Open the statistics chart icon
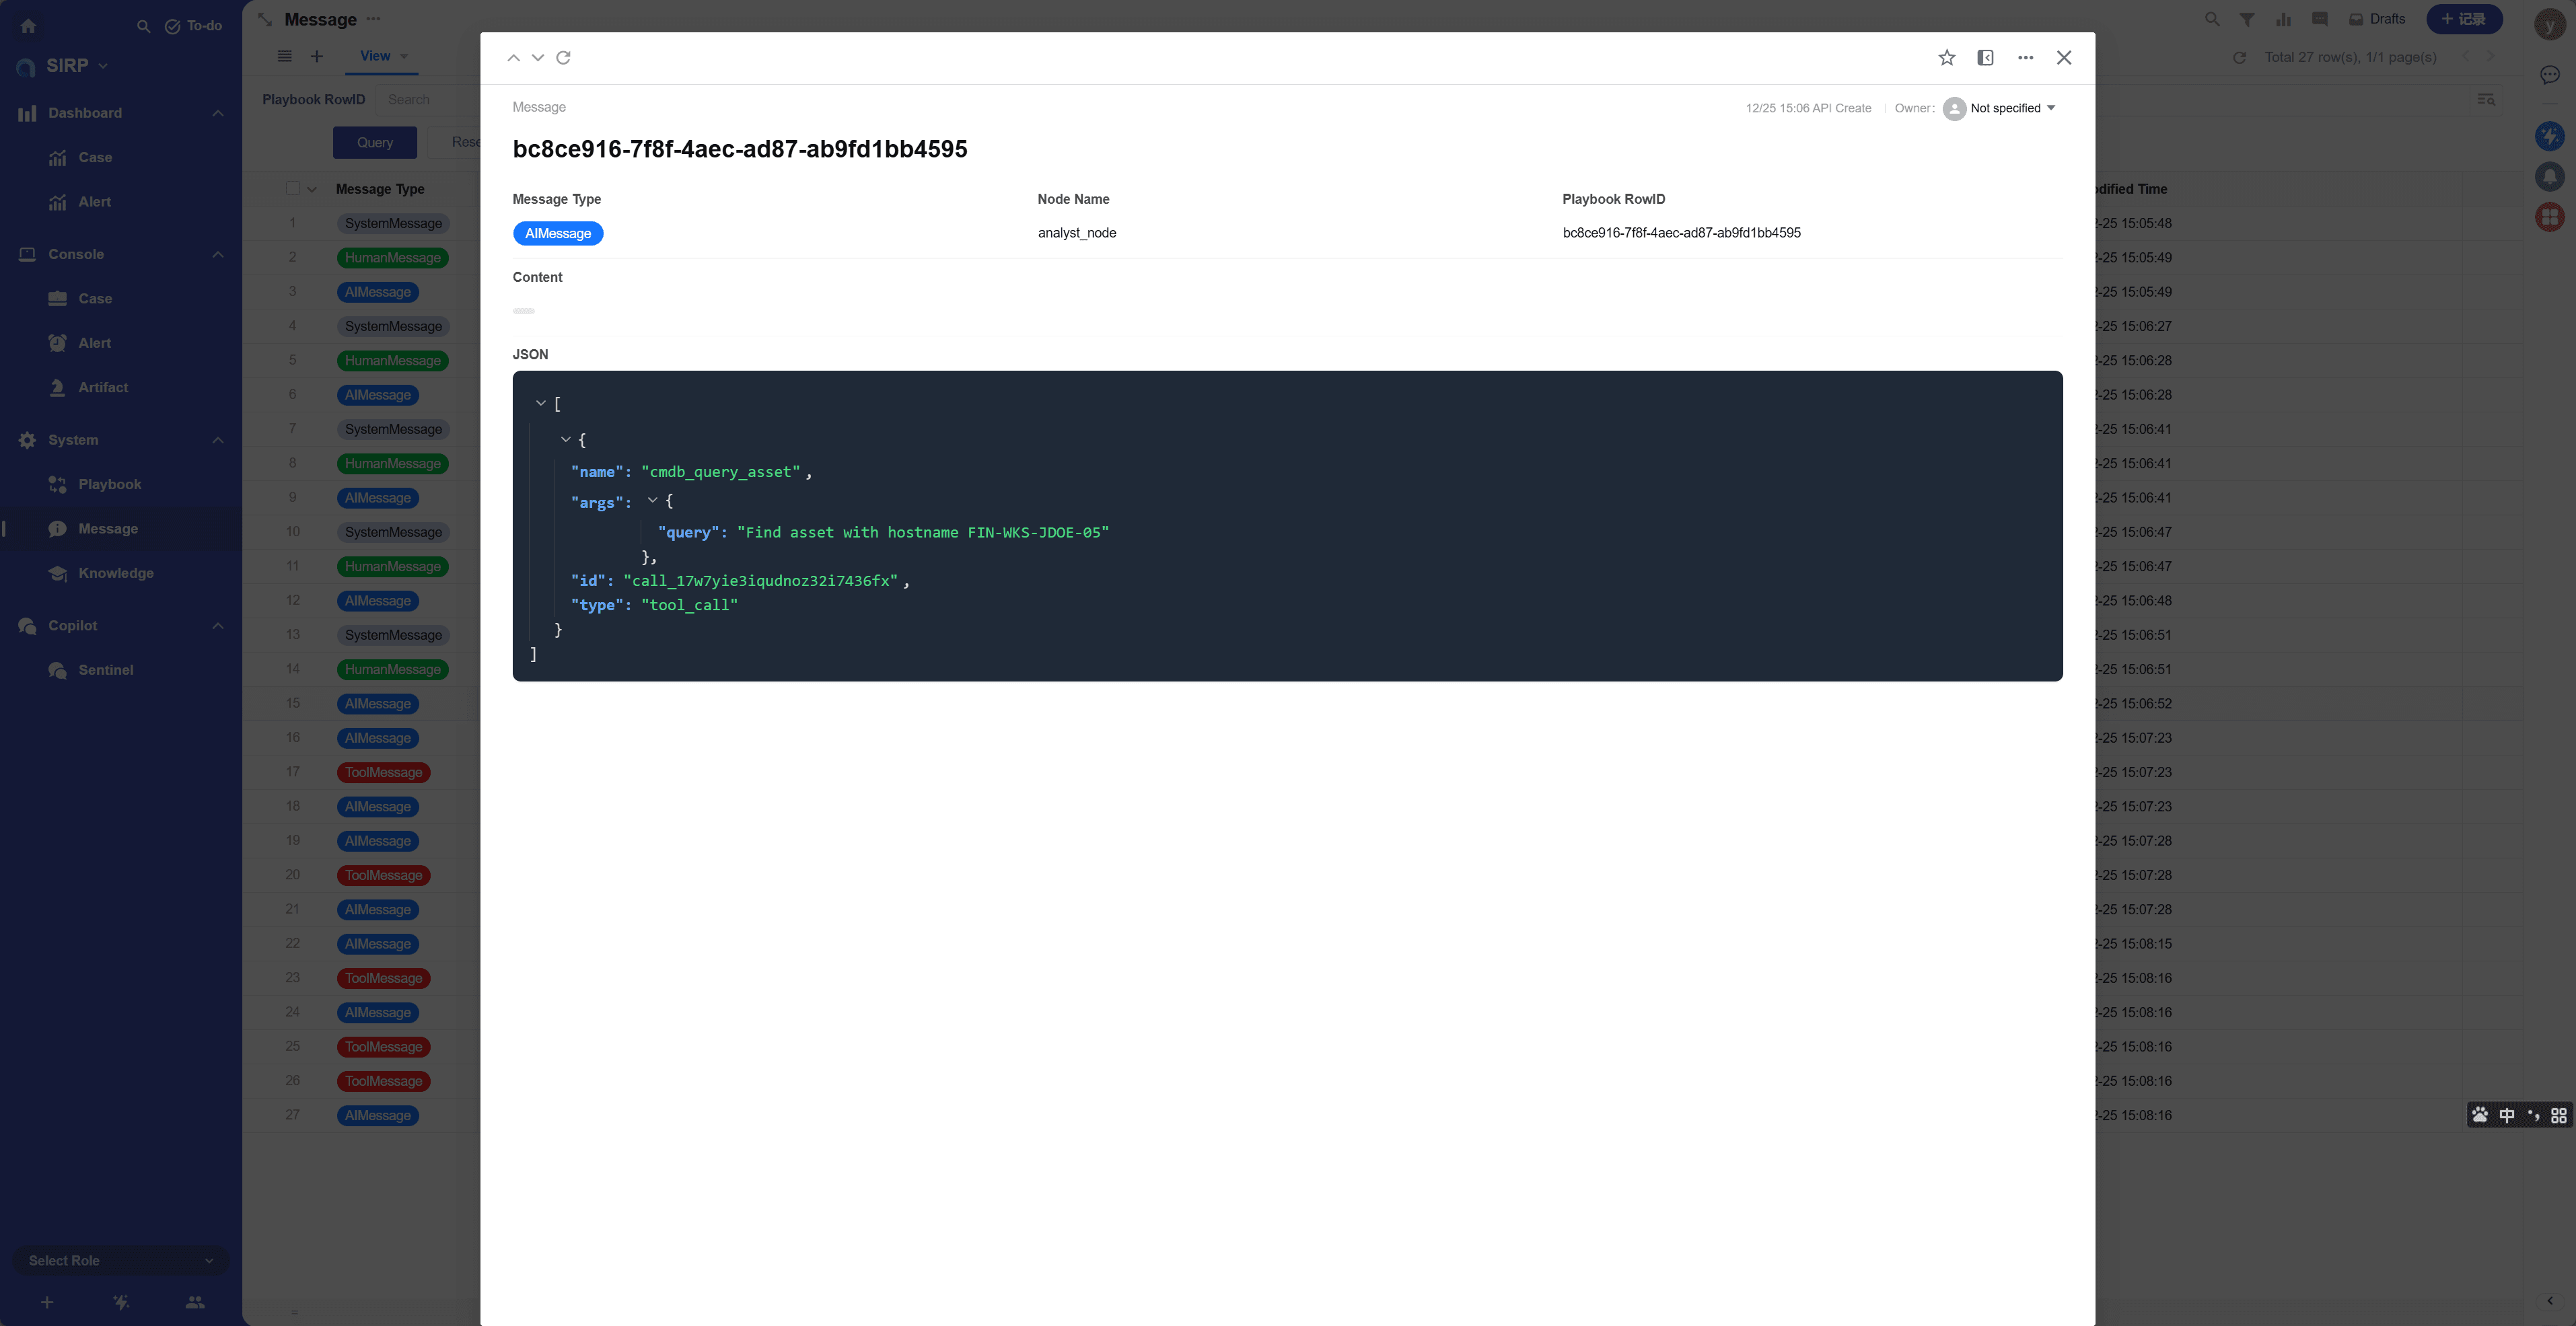The height and width of the screenshot is (1326, 2576). (2283, 19)
